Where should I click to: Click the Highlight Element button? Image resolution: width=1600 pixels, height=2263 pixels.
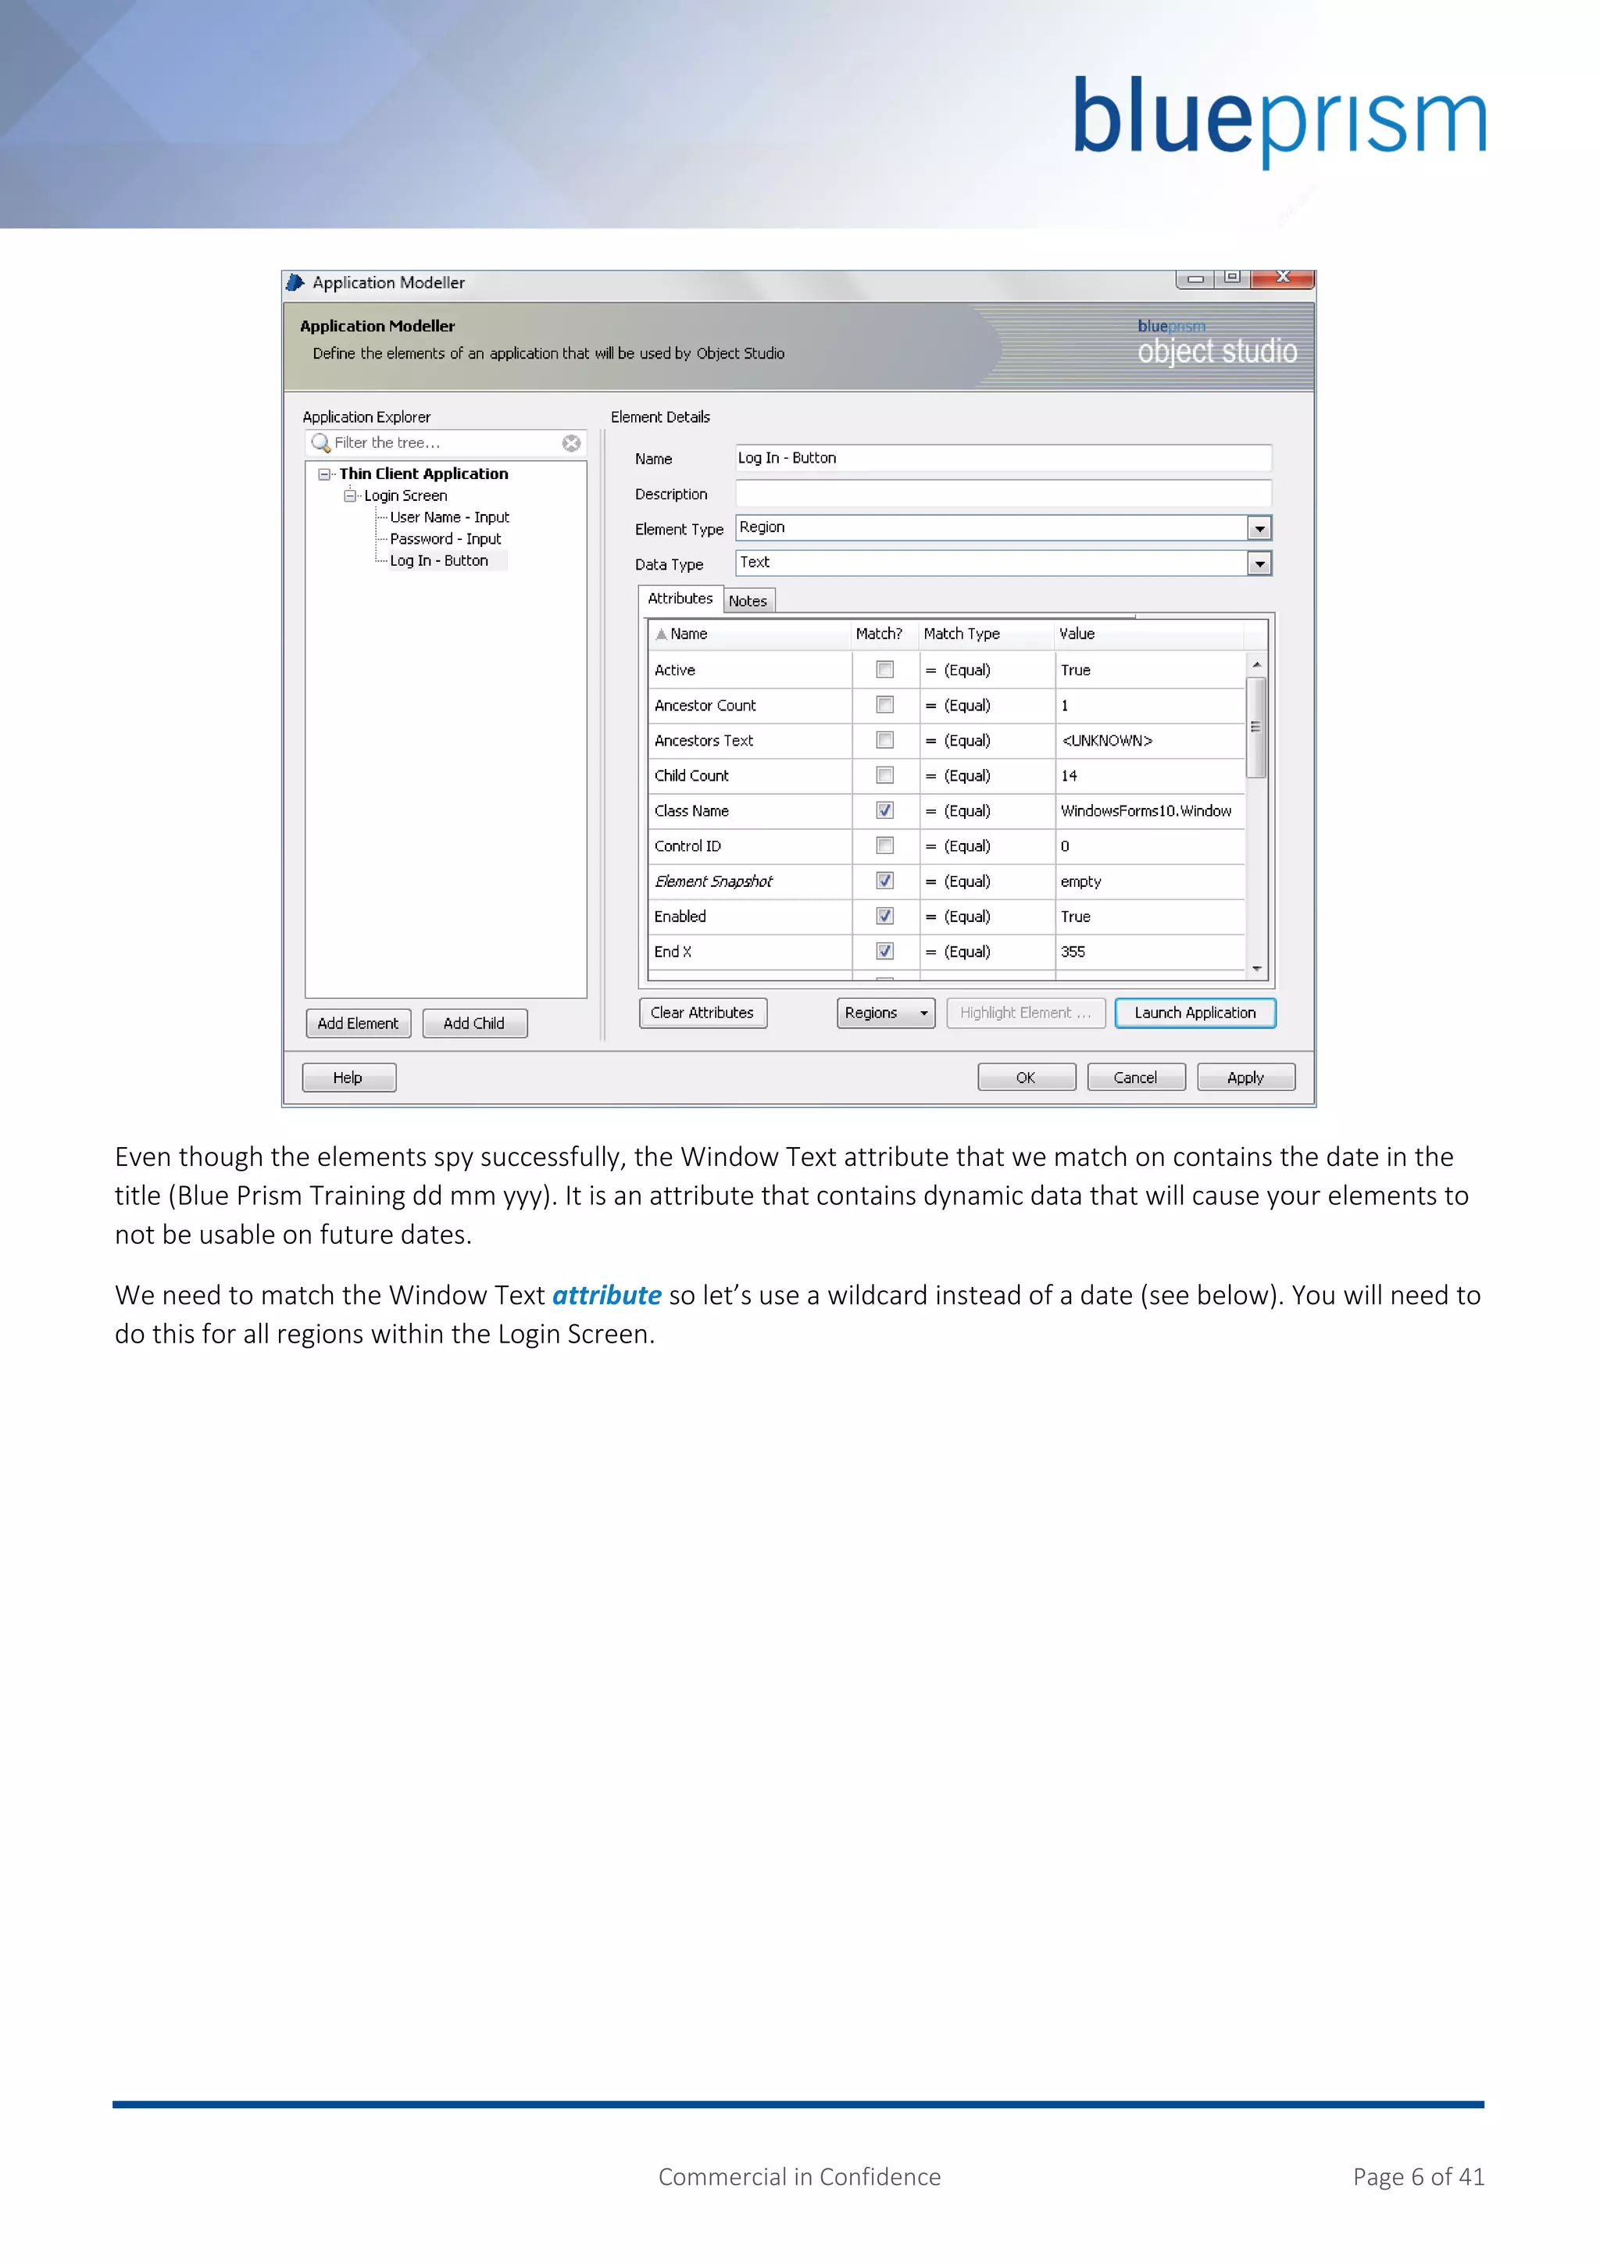[1026, 1014]
